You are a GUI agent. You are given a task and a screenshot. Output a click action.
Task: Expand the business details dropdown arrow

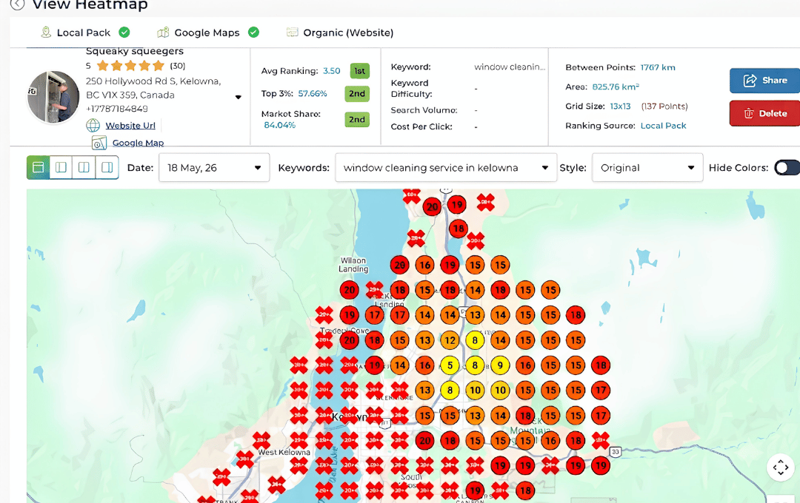click(x=239, y=97)
